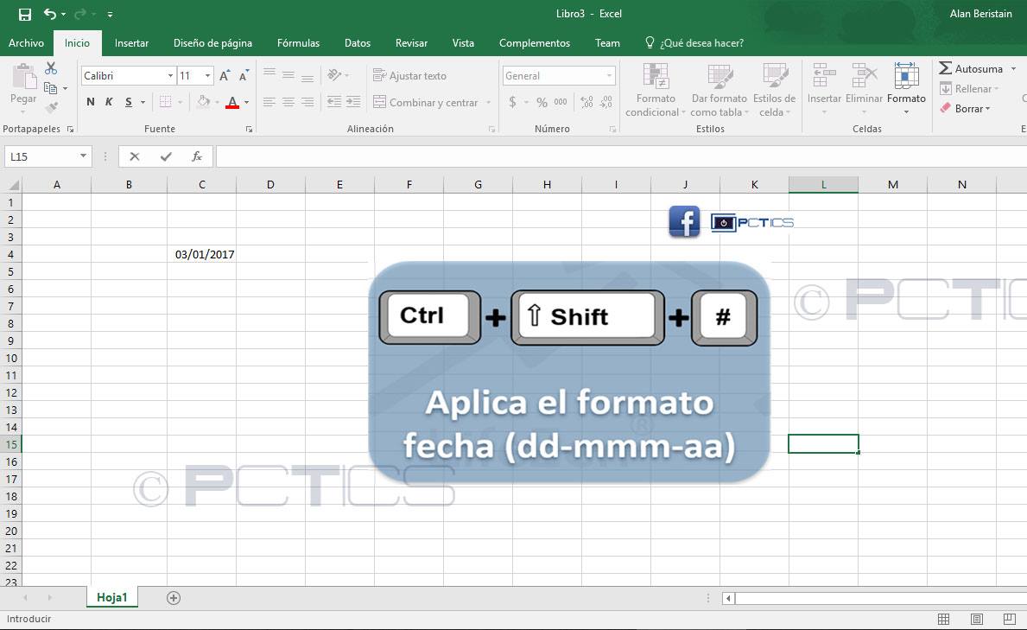
Task: Open the Complementos tab
Action: 535,43
